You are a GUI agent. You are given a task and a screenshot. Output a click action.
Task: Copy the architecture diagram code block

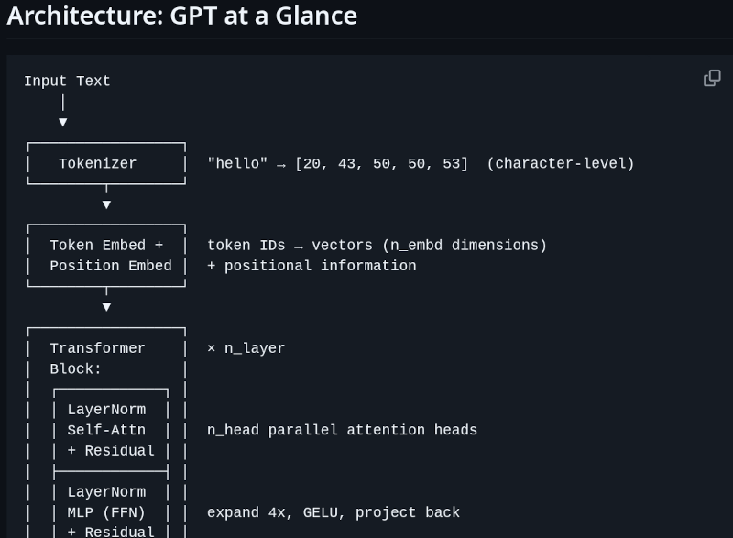[x=712, y=78]
